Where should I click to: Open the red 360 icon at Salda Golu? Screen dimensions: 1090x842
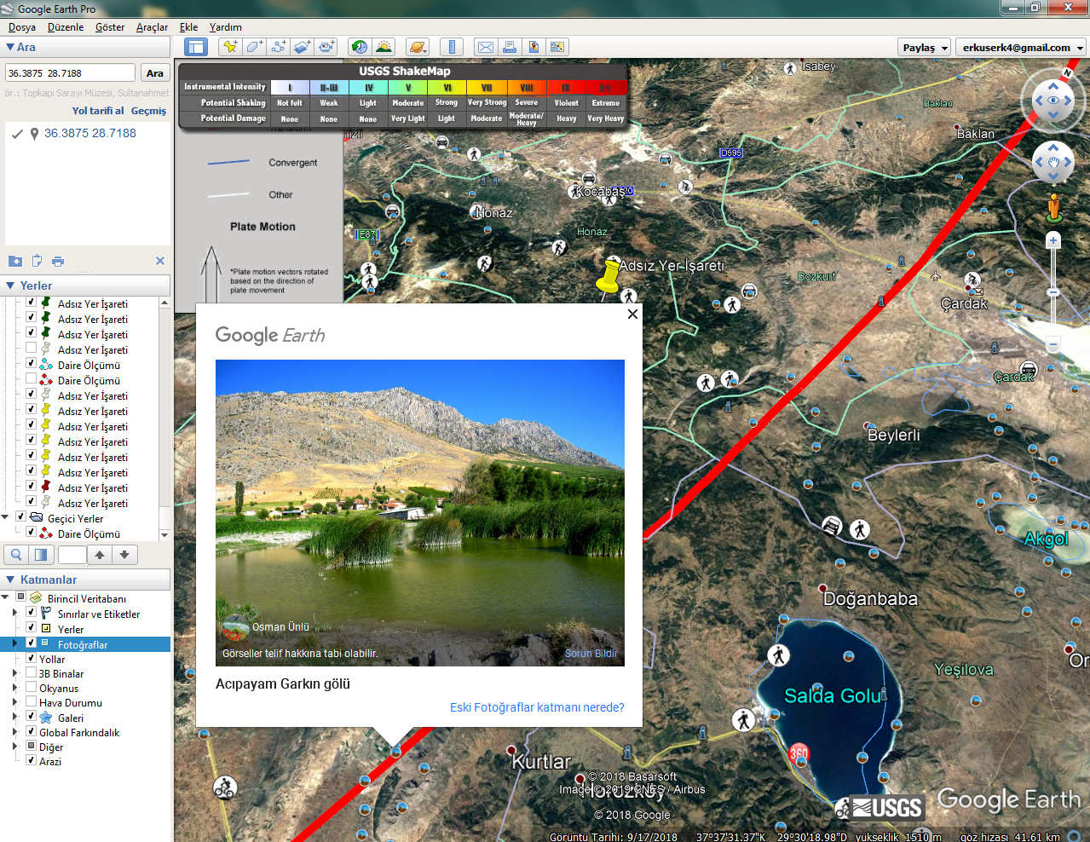pyautogui.click(x=799, y=753)
